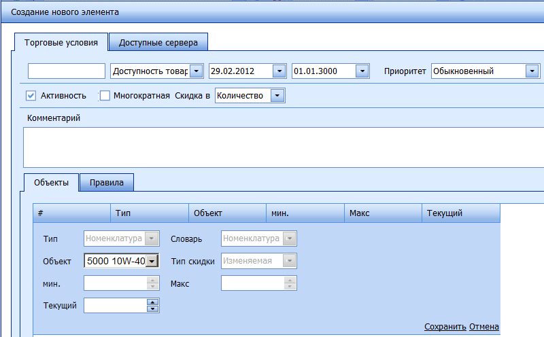Enable the Многократная checkbox

click(x=105, y=96)
